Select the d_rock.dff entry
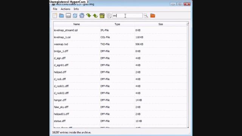This screenshot has height=136, width=242. click(x=60, y=79)
